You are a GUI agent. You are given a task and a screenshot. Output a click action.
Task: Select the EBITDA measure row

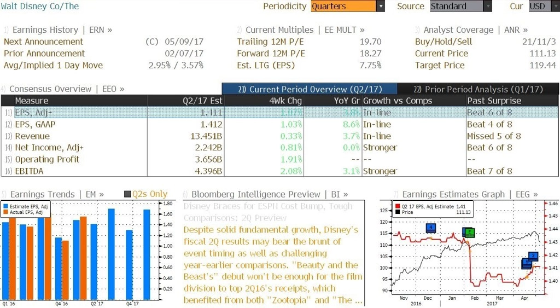[x=279, y=171]
